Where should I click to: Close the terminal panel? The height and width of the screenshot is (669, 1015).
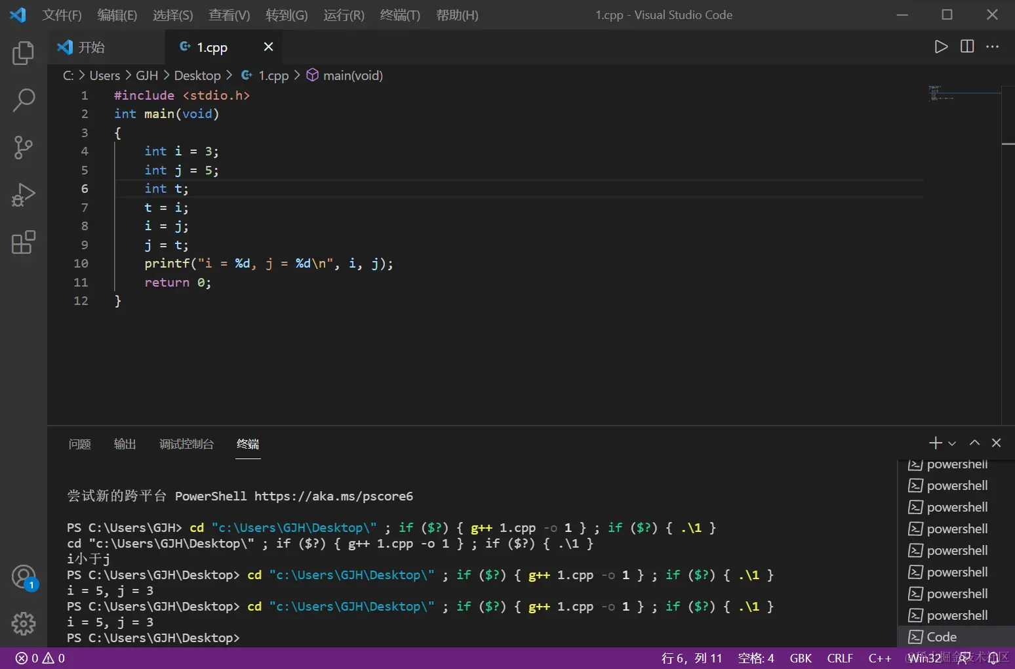click(x=996, y=443)
